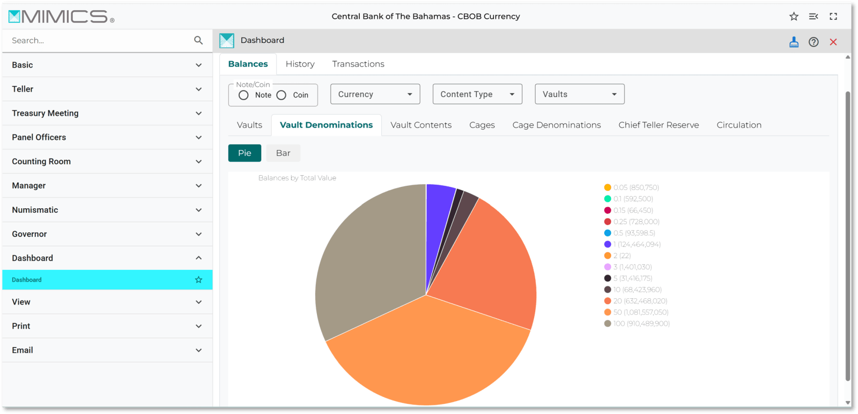Close the Dashboard panel with red X

833,42
